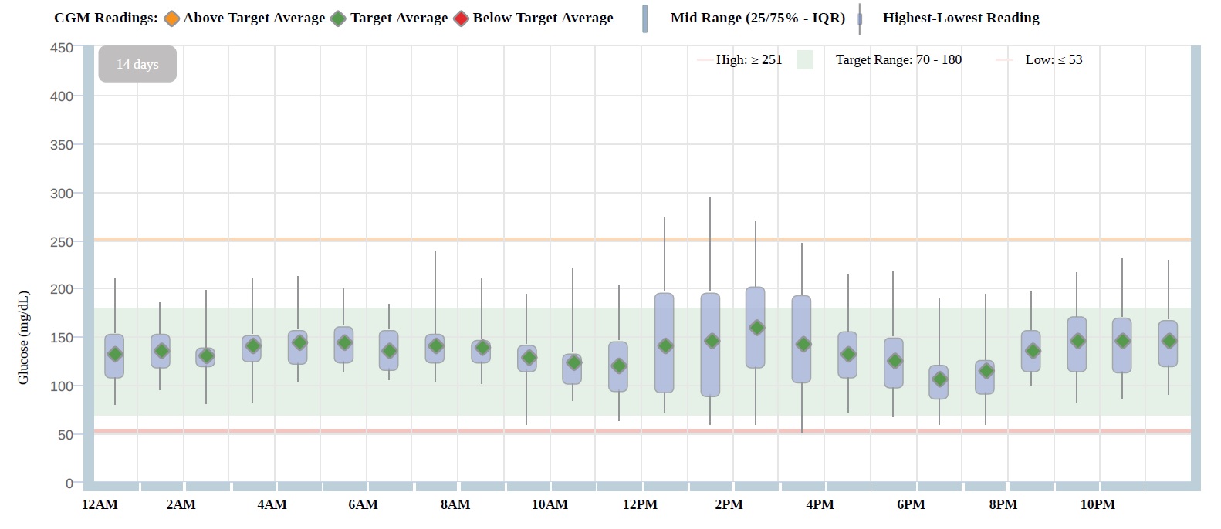
Task: Click the Mid Range IQR legend bar icon
Action: [x=645, y=19]
